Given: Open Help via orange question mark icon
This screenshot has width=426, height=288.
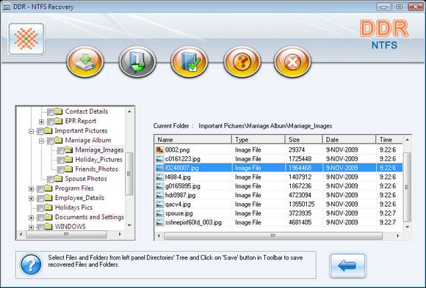Looking at the screenshot, I should [x=242, y=62].
